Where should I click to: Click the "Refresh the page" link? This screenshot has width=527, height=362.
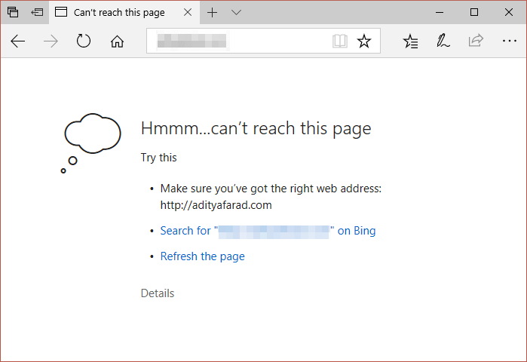pos(202,256)
